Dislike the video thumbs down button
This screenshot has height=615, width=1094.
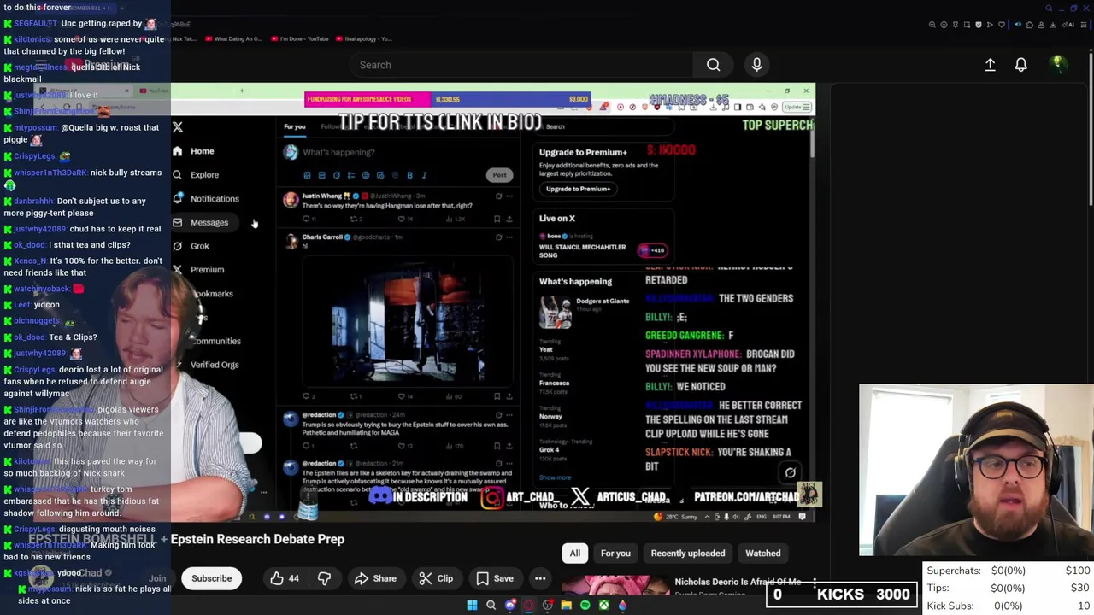tap(324, 578)
